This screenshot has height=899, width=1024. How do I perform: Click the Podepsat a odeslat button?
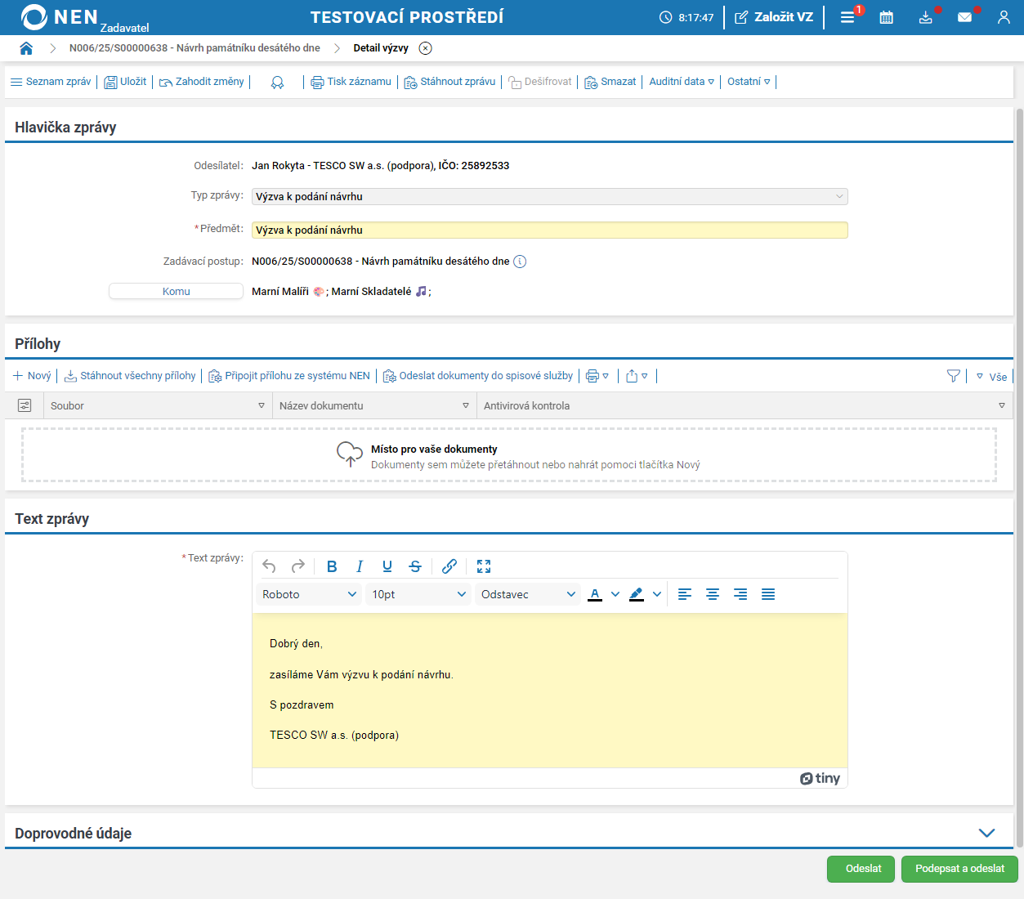click(x=959, y=869)
